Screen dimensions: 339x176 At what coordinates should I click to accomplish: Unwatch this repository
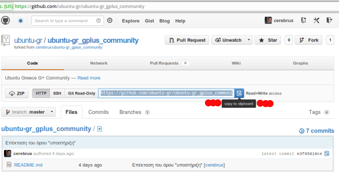pyautogui.click(x=228, y=40)
